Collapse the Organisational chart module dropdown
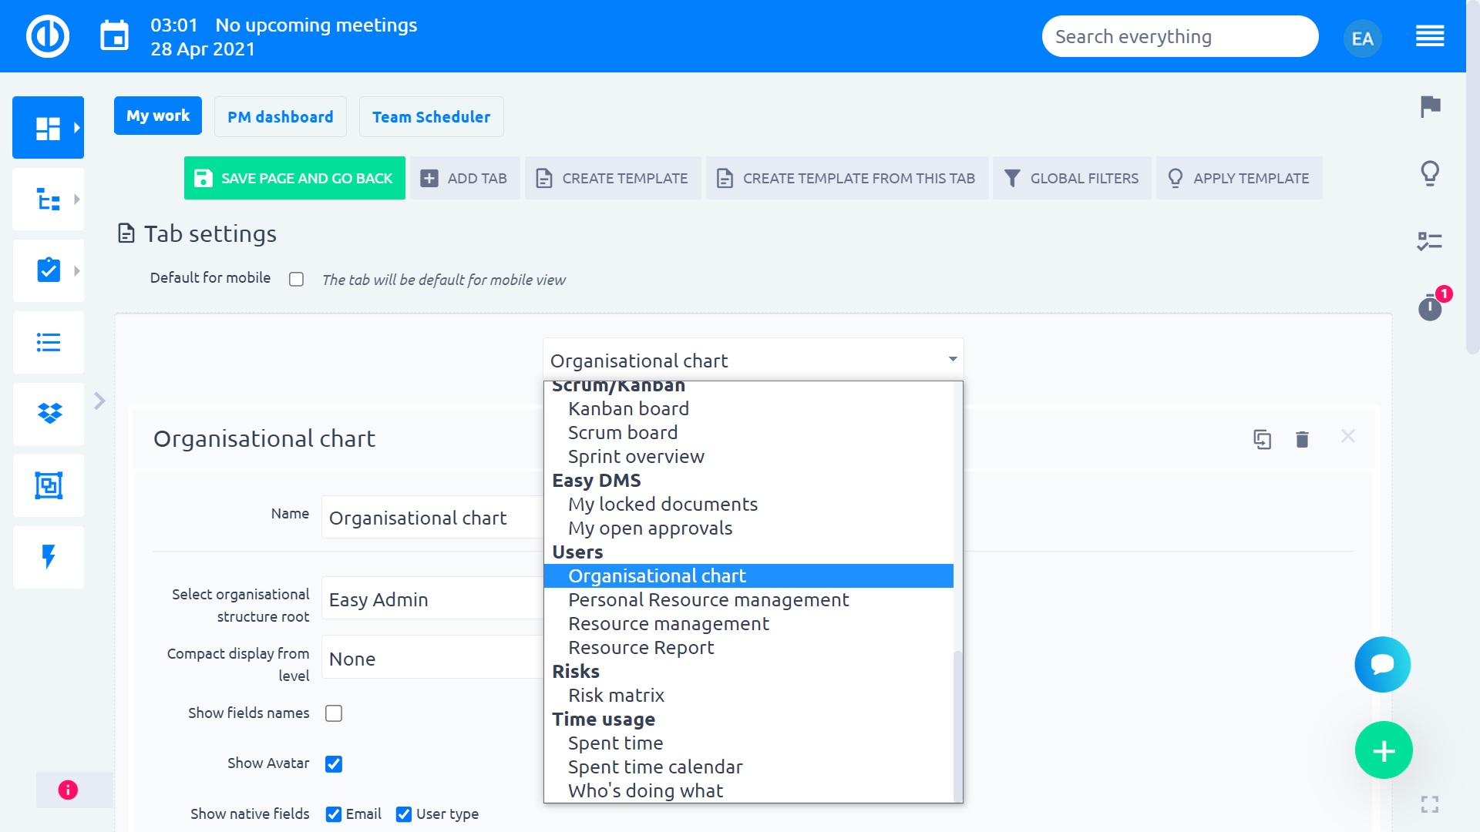The height and width of the screenshot is (832, 1480). pos(953,360)
